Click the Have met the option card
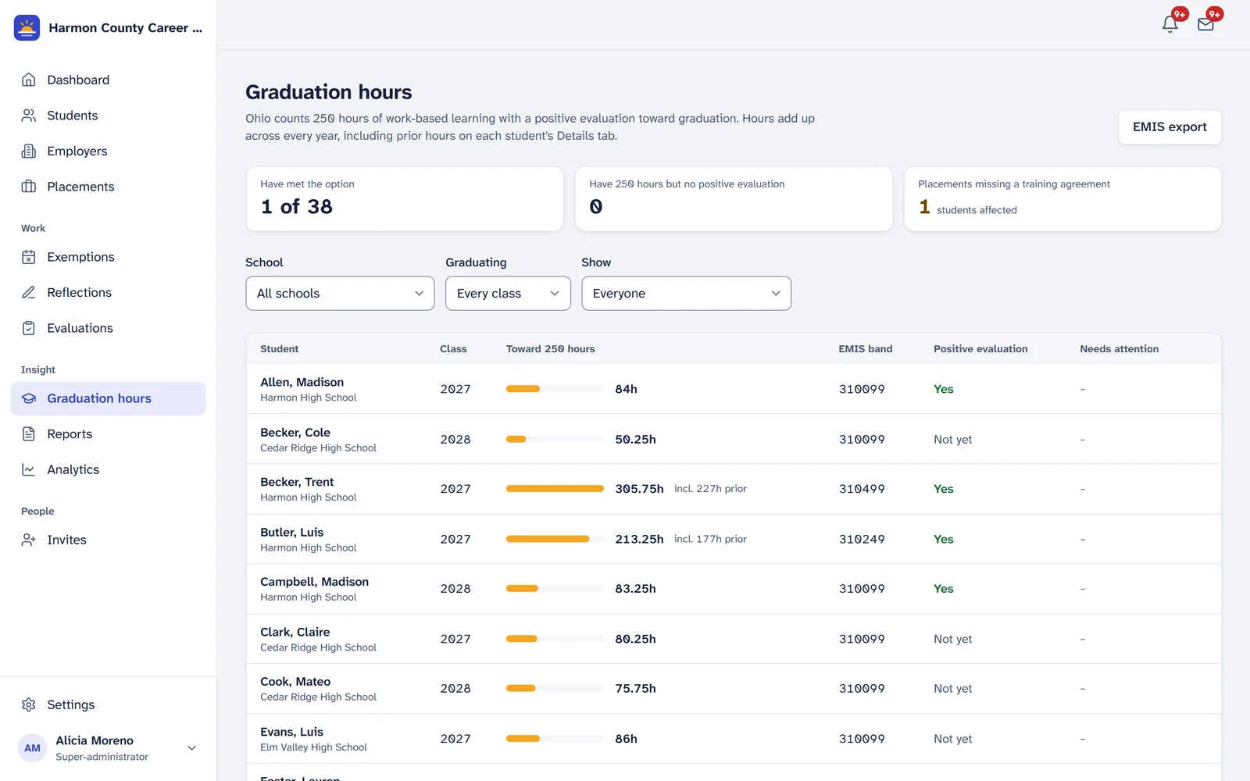Screen dimensions: 1250x781 (x=405, y=198)
